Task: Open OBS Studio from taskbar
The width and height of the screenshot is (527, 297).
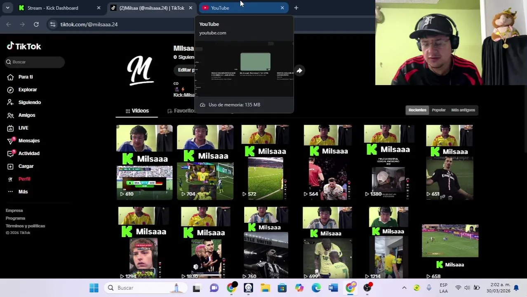Action: [x=367, y=288]
